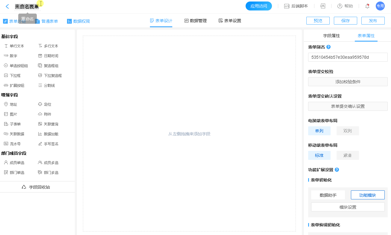This screenshot has width=391, height=235.
Task: Click the user contact icon beside 帮助
Action: pos(323,6)
